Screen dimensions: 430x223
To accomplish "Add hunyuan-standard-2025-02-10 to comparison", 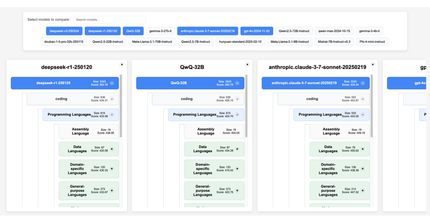I will [240, 42].
